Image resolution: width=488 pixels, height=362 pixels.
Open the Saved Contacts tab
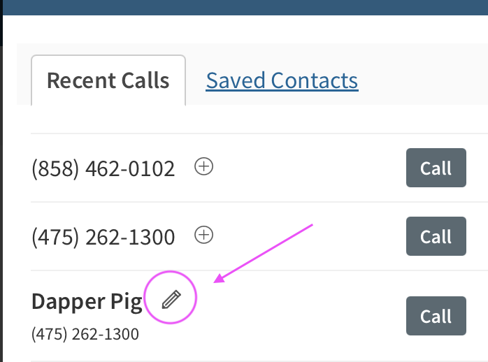coord(282,80)
